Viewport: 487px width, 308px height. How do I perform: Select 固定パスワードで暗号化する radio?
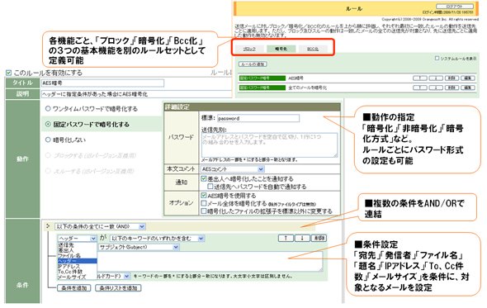pos(48,124)
